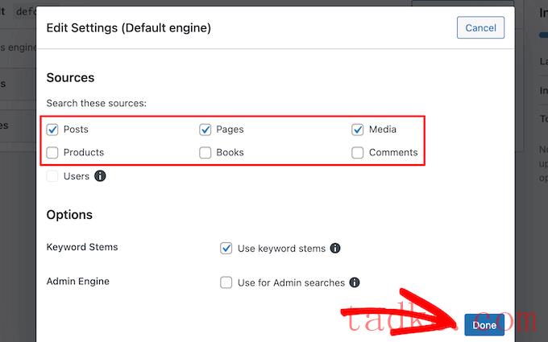Click the 'Search these sources:' text

pos(96,103)
